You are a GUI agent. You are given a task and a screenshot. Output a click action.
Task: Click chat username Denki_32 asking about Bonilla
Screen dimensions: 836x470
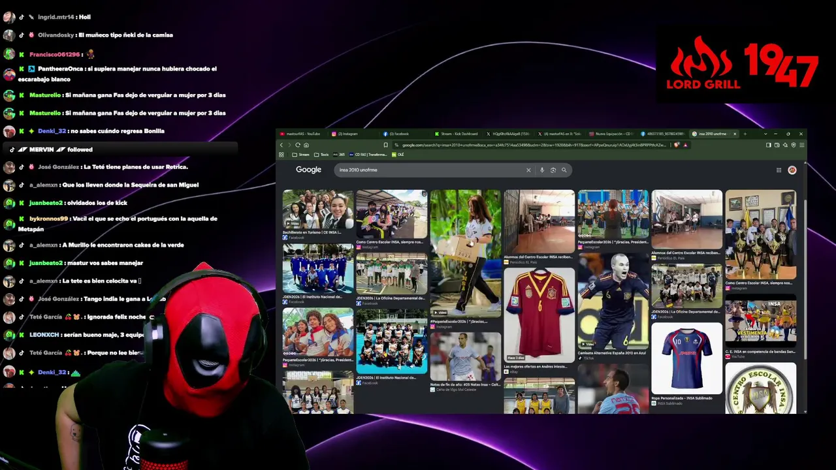[52, 131]
